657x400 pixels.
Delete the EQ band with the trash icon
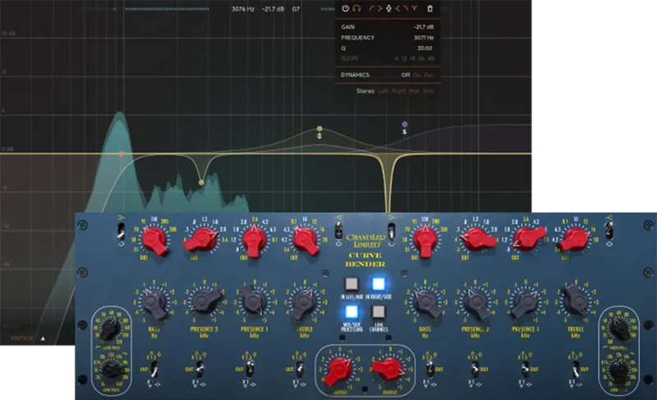coord(430,8)
